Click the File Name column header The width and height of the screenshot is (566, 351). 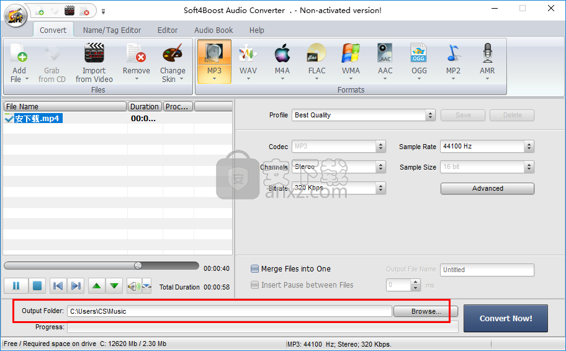tap(65, 107)
